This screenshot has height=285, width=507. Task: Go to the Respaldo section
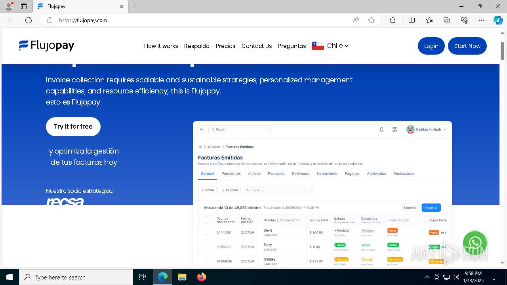[x=197, y=46]
